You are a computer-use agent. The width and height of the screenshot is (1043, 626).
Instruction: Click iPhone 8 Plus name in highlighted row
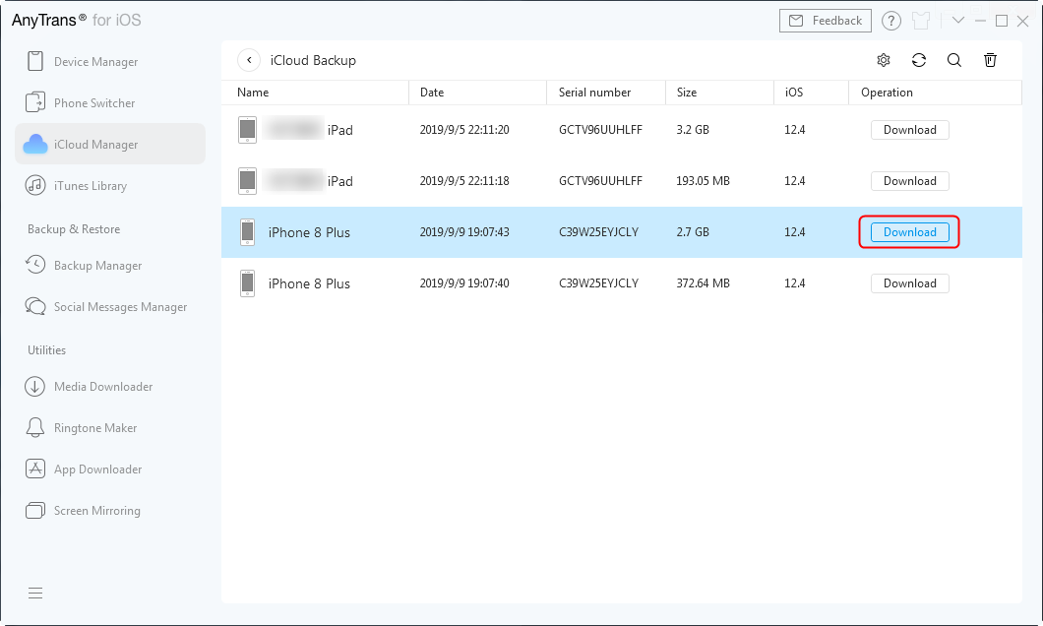point(309,232)
